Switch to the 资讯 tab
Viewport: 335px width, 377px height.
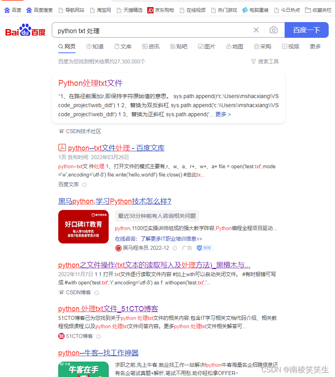coord(151,46)
